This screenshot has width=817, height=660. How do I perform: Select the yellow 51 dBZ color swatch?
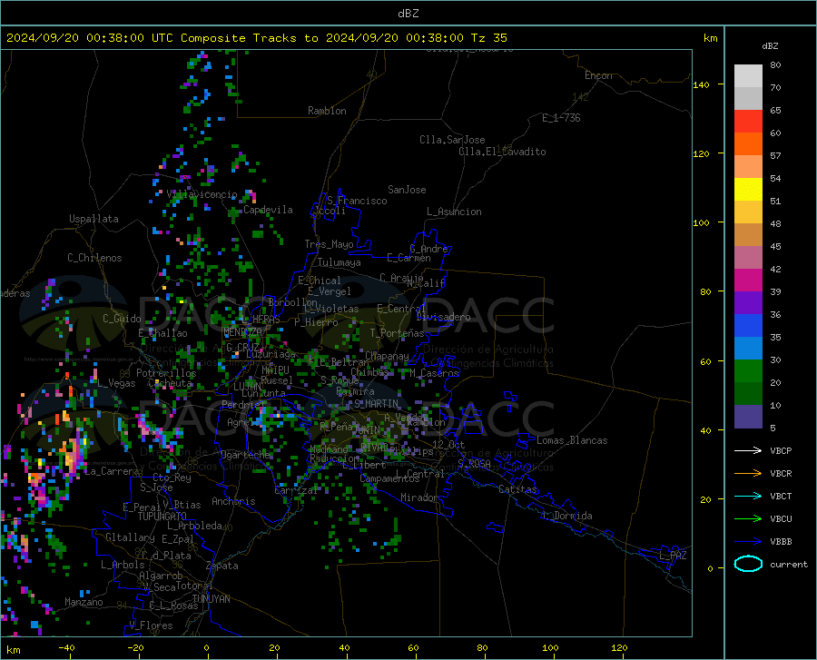coord(748,190)
